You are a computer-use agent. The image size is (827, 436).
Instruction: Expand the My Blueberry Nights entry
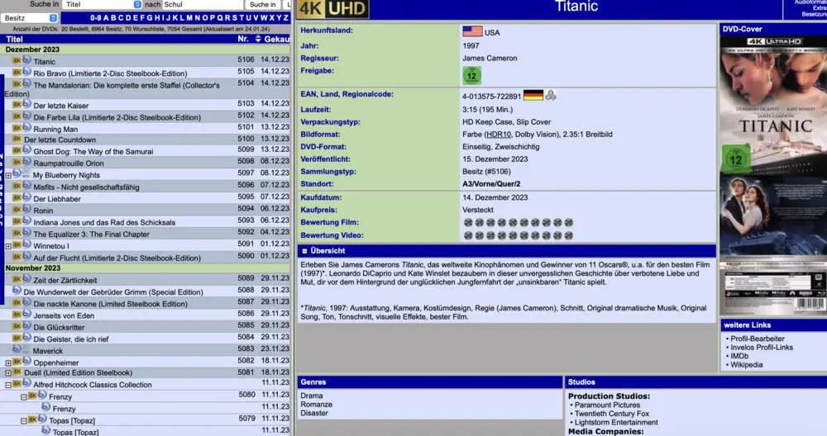(x=8, y=176)
